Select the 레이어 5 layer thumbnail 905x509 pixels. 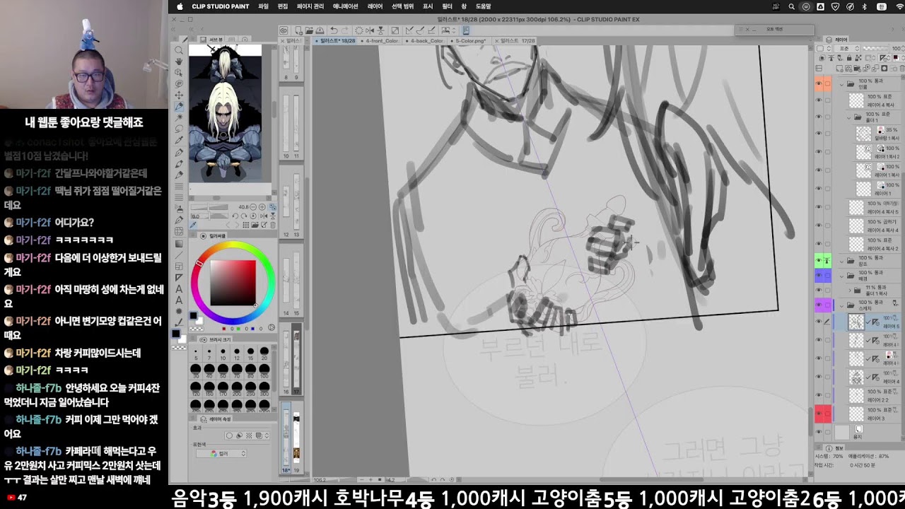coord(856,322)
